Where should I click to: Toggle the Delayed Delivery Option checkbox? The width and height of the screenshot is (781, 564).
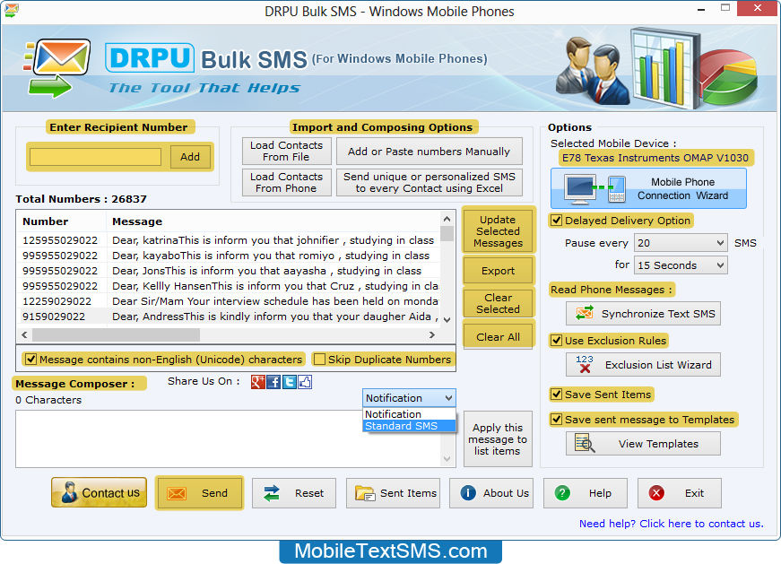tap(557, 221)
